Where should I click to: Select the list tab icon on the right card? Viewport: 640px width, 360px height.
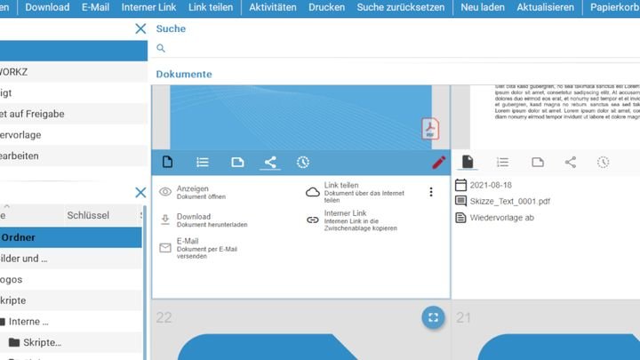502,162
